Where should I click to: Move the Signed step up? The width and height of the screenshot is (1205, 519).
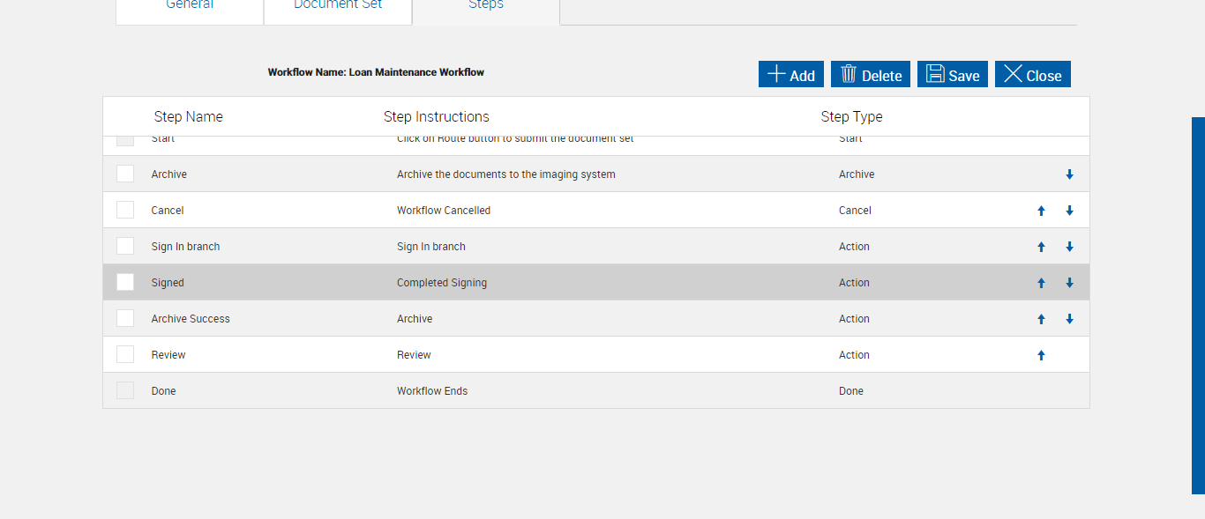click(x=1041, y=283)
